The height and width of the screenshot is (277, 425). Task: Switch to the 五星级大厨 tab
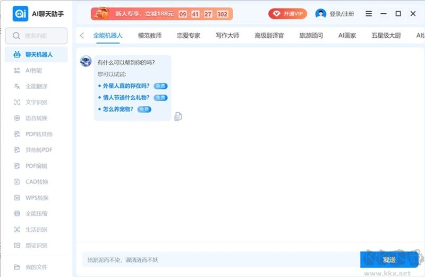point(386,36)
